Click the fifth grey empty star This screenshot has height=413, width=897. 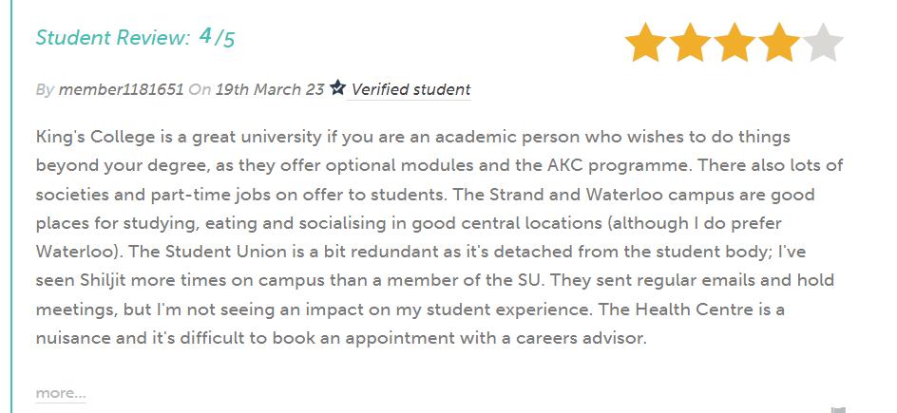(823, 44)
